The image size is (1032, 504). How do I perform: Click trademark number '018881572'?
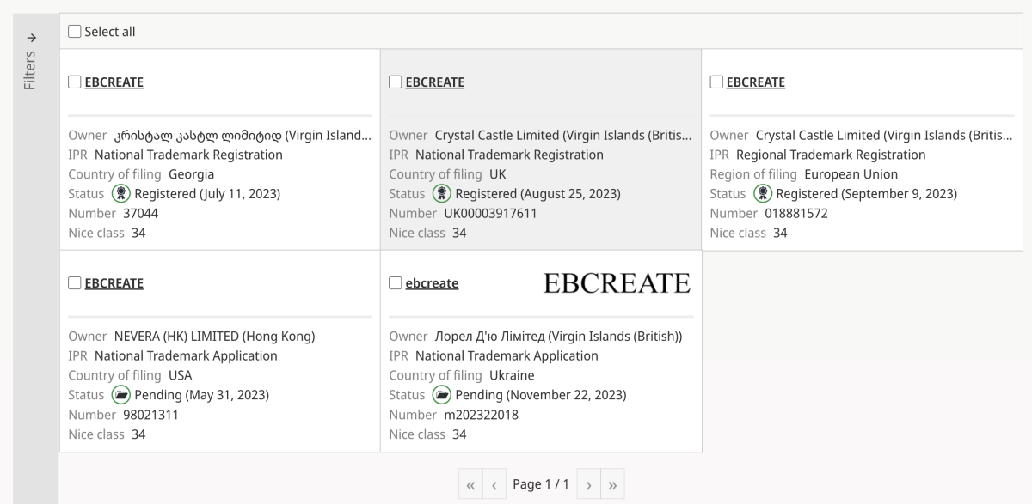(796, 213)
